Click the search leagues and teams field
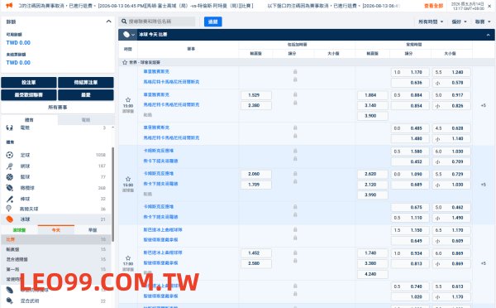This screenshot has height=308, width=496. (158, 22)
